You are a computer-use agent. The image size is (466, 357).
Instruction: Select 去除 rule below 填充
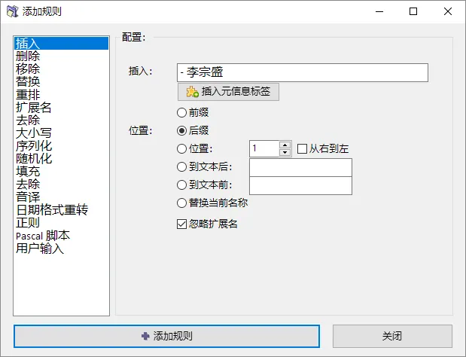61,184
